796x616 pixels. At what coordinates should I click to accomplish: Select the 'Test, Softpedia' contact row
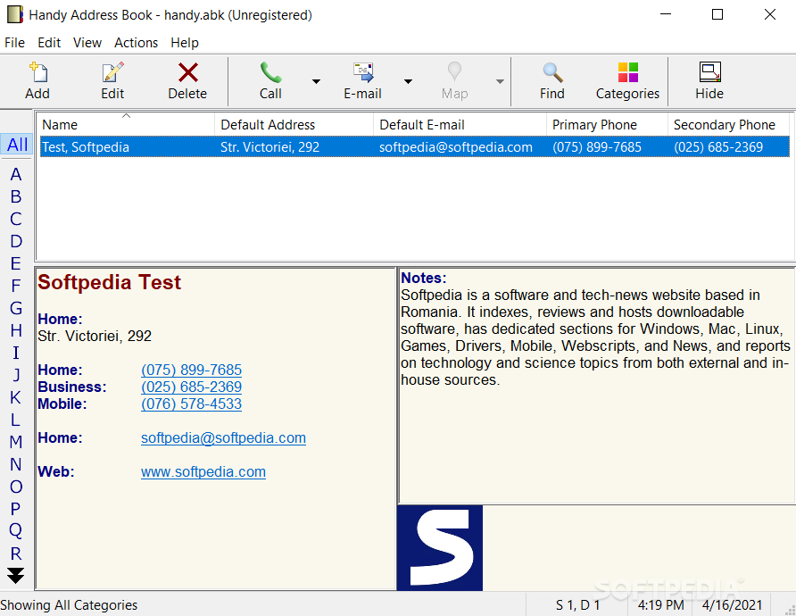pos(414,147)
